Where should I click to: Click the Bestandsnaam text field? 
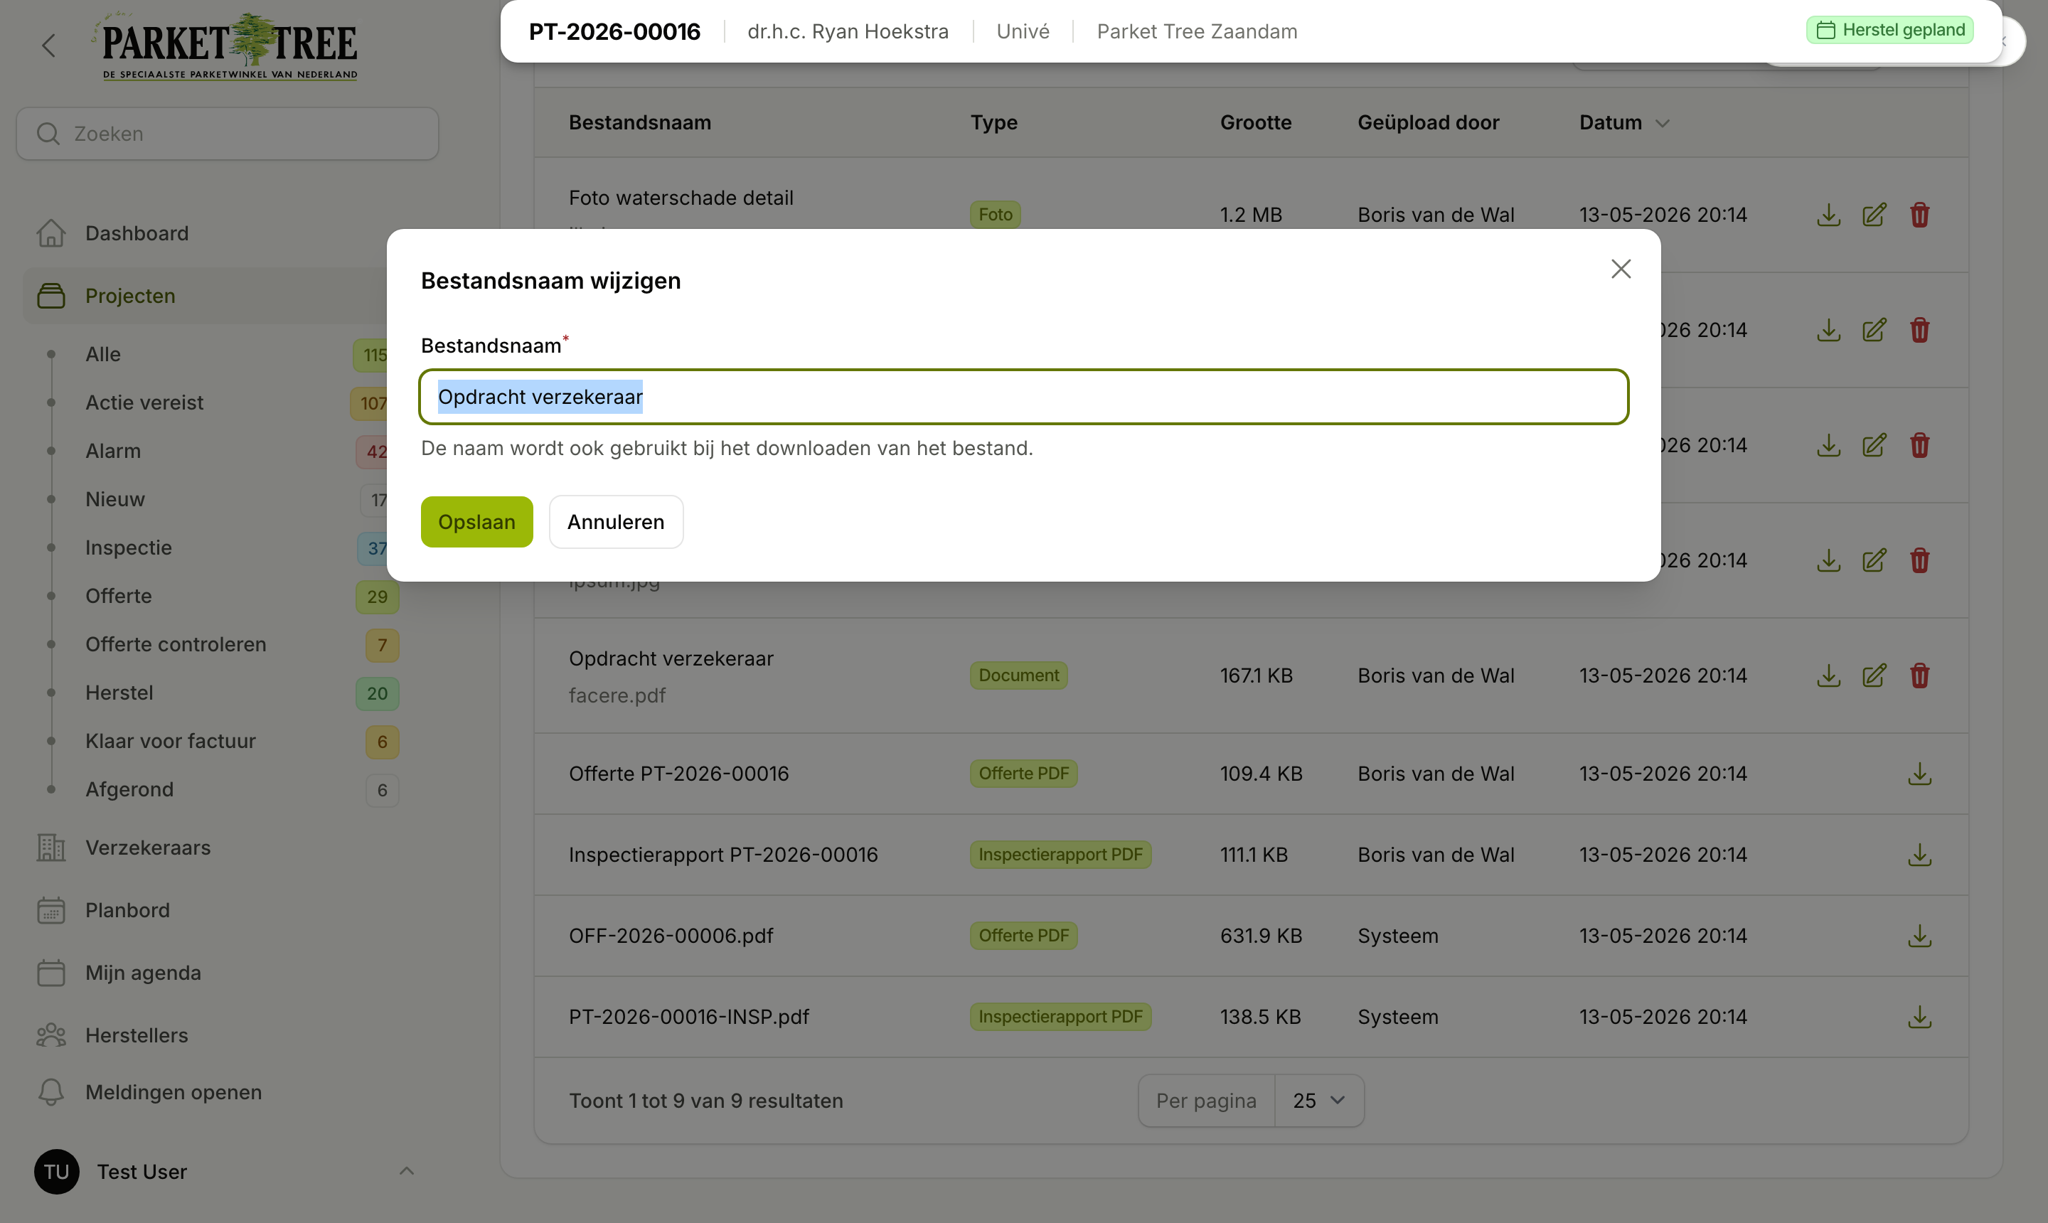coord(1023,396)
